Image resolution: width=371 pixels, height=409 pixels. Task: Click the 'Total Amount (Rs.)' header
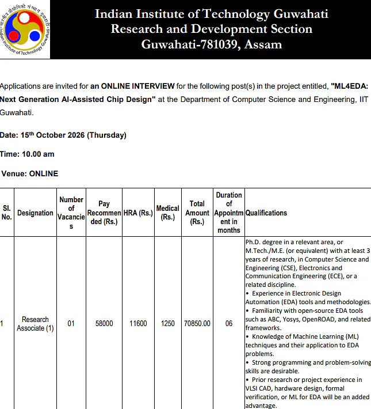pos(197,213)
